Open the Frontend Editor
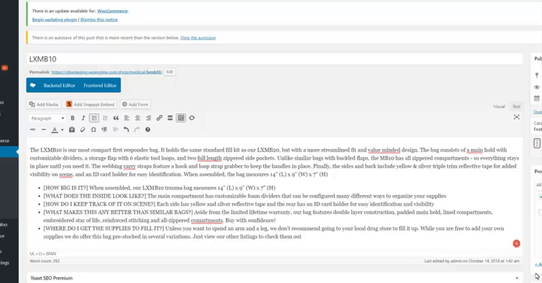This screenshot has width=542, height=283. [100, 85]
